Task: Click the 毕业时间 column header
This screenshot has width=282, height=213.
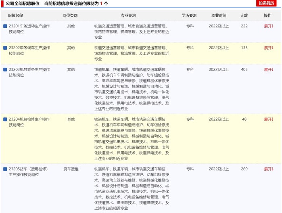Action: pyautogui.click(x=219, y=16)
